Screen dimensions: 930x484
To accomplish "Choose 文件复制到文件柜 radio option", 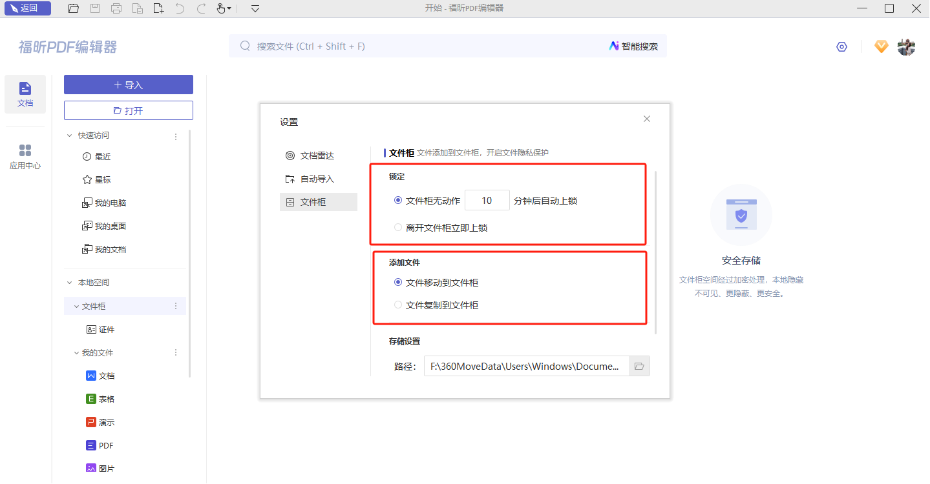I will click(x=398, y=305).
